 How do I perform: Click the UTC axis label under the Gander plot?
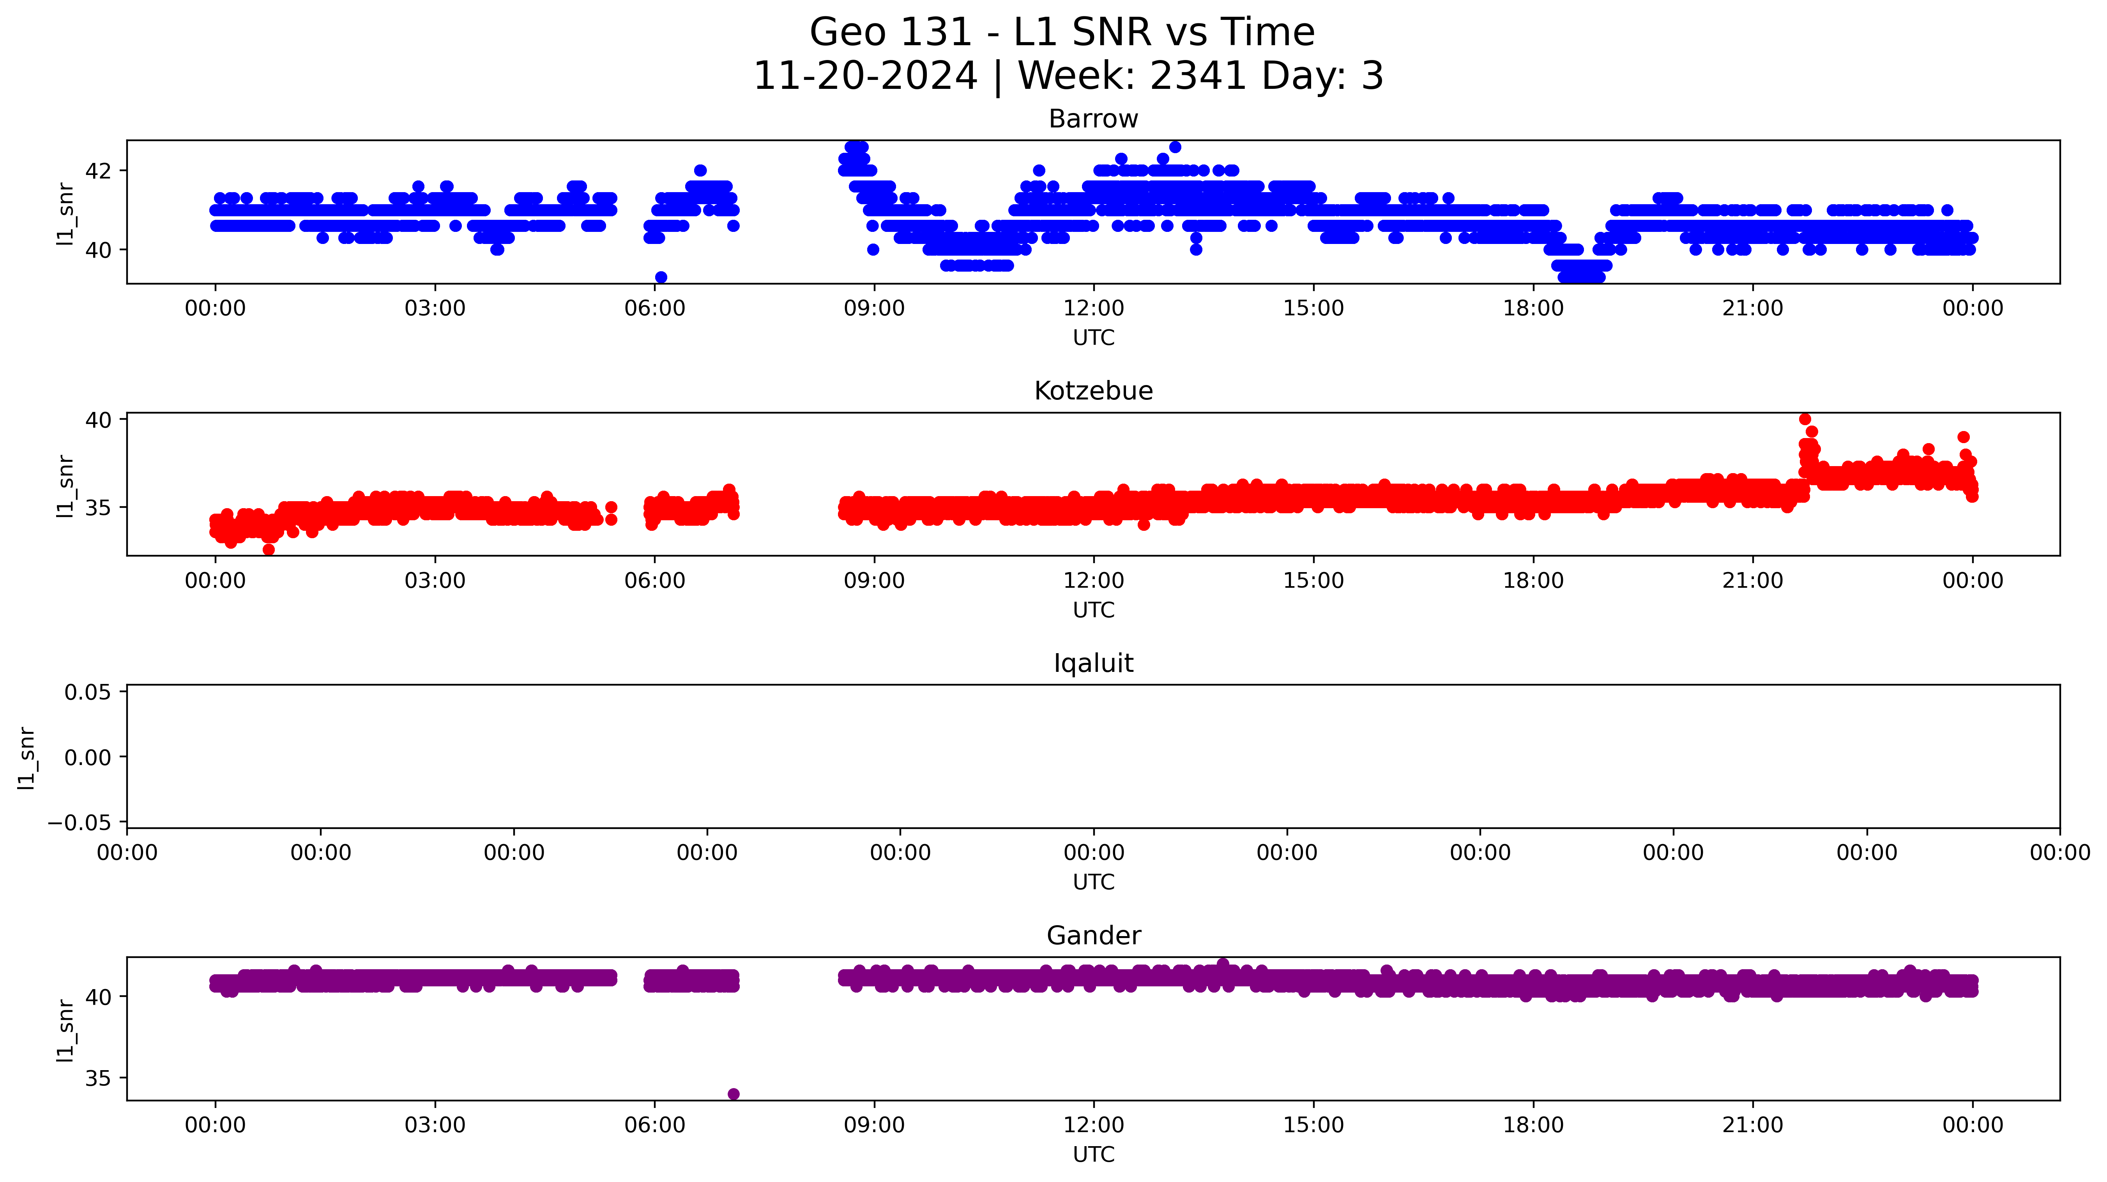1094,1154
